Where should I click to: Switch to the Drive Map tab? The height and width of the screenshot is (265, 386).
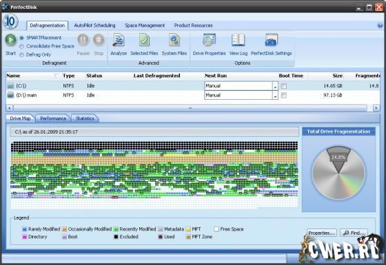tap(21, 118)
